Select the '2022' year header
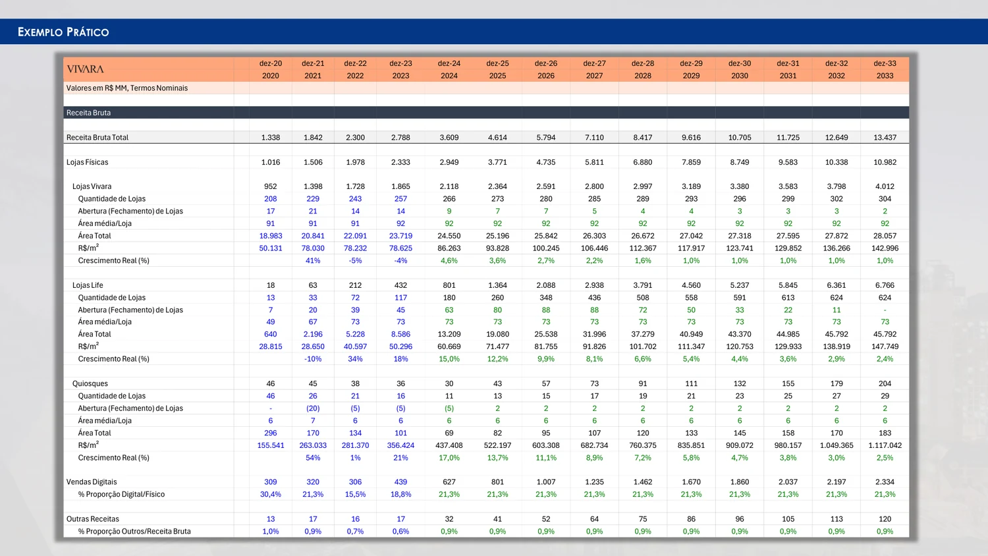The image size is (988, 556). (355, 76)
